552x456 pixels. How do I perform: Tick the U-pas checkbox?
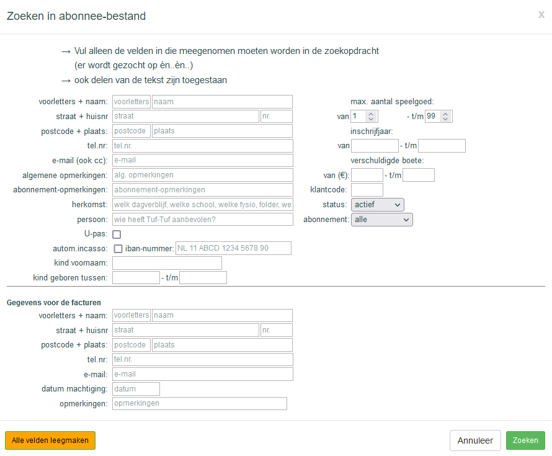[117, 234]
